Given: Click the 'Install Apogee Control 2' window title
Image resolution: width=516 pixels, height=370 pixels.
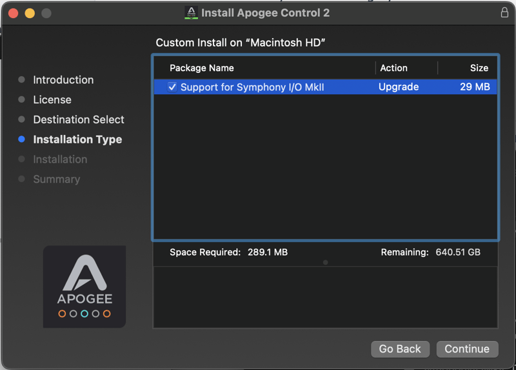Looking at the screenshot, I should pos(265,13).
